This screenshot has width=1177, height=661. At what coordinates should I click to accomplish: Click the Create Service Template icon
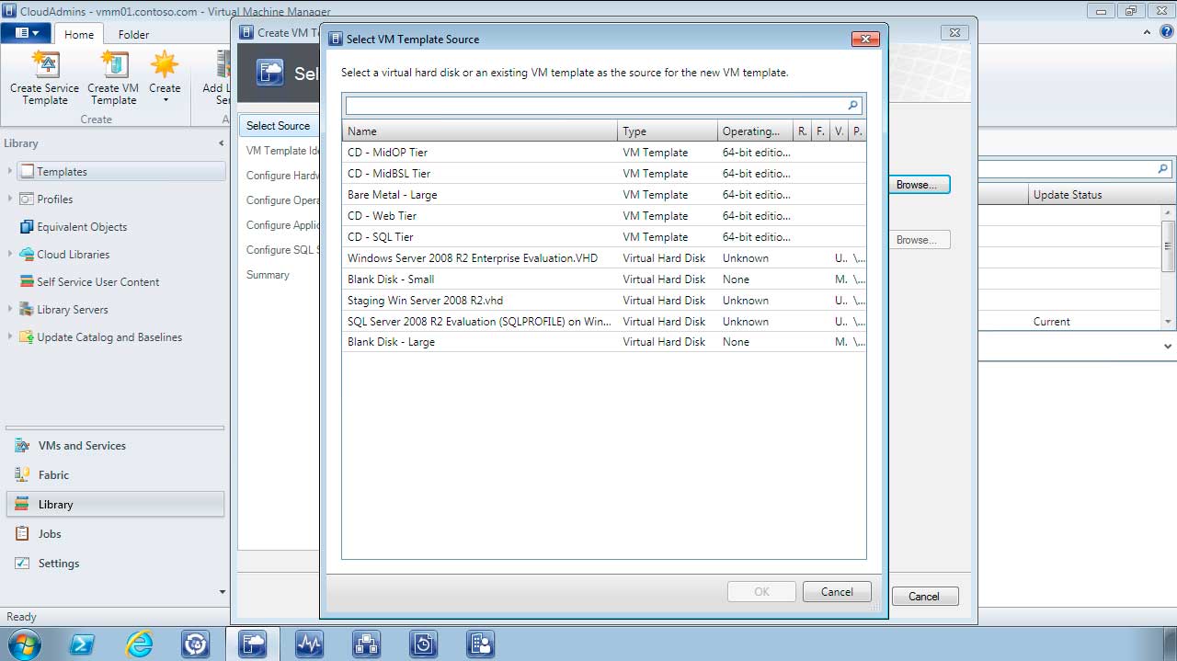click(45, 64)
